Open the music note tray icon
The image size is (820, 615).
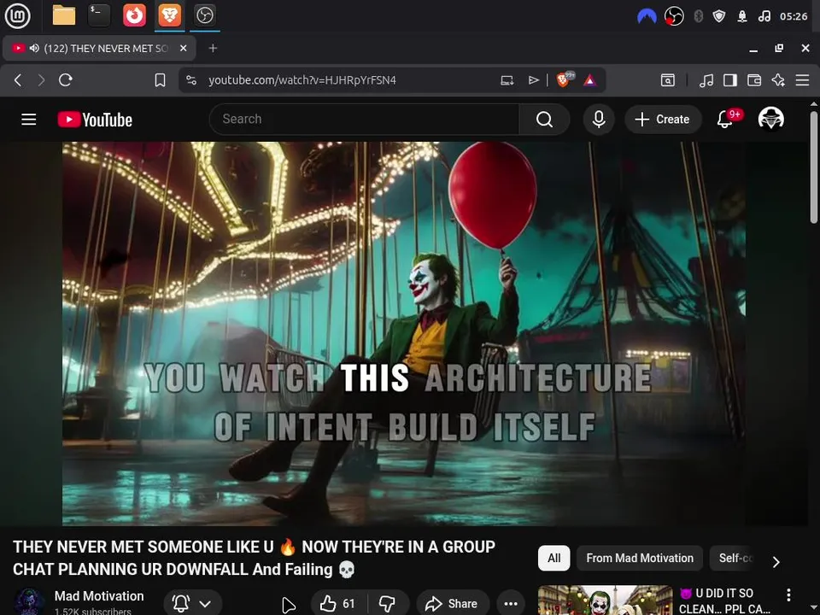point(764,16)
